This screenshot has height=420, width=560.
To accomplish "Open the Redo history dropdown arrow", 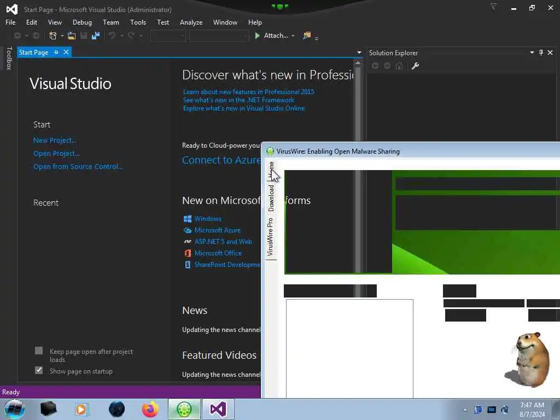I will point(141,36).
